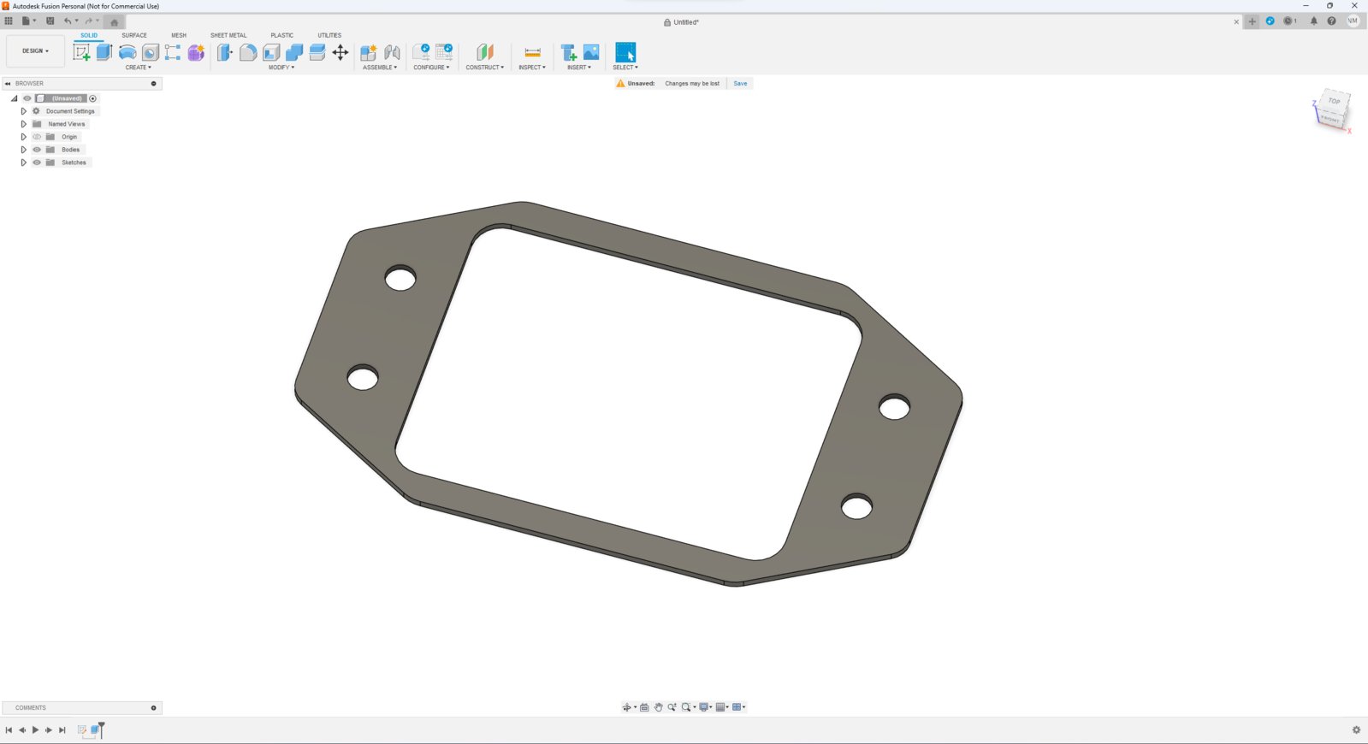Open the Help question mark menu
Viewport: 1368px width, 744px height.
coord(1331,21)
